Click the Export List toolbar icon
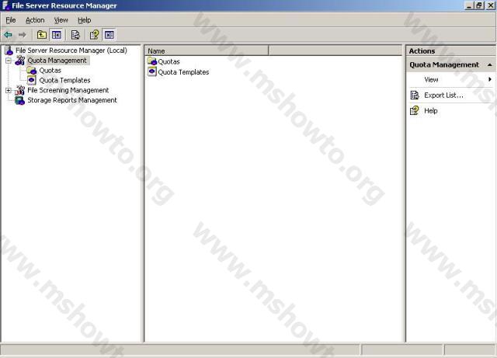The image size is (497, 358). click(x=75, y=35)
